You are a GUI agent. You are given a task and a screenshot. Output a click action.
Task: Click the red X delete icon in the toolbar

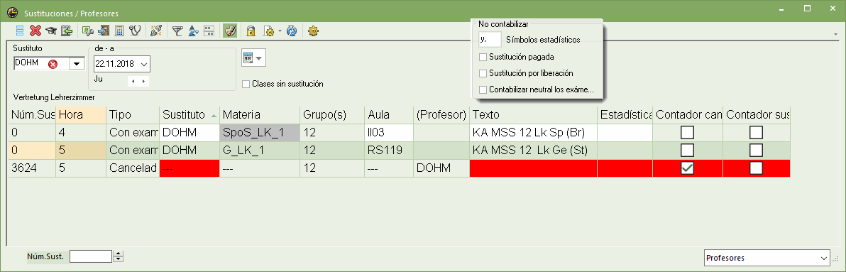coord(35,31)
